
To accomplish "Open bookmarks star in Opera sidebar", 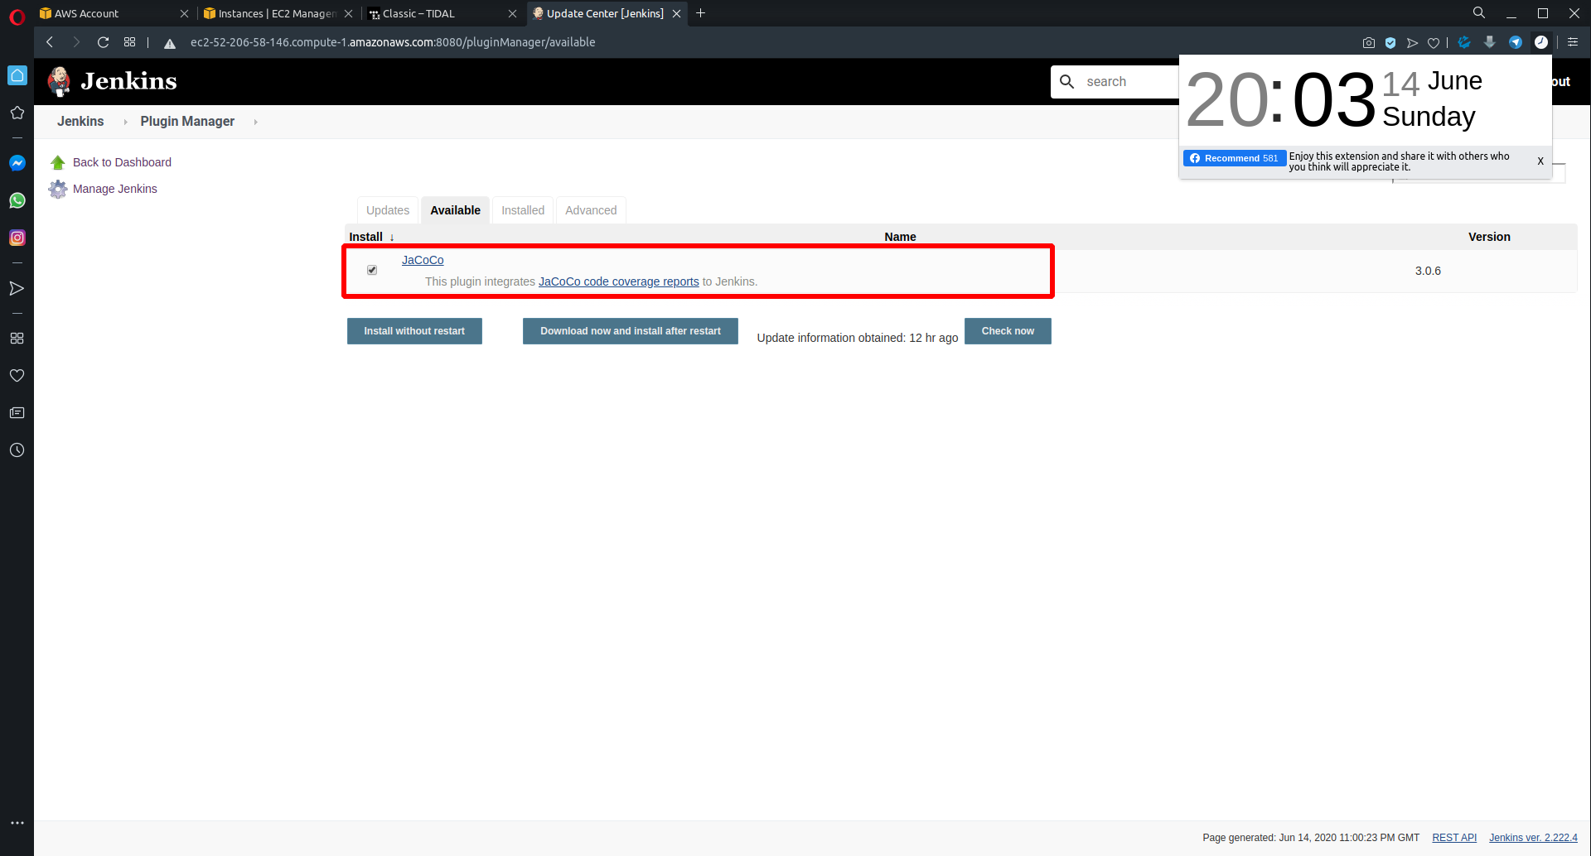I will (17, 113).
